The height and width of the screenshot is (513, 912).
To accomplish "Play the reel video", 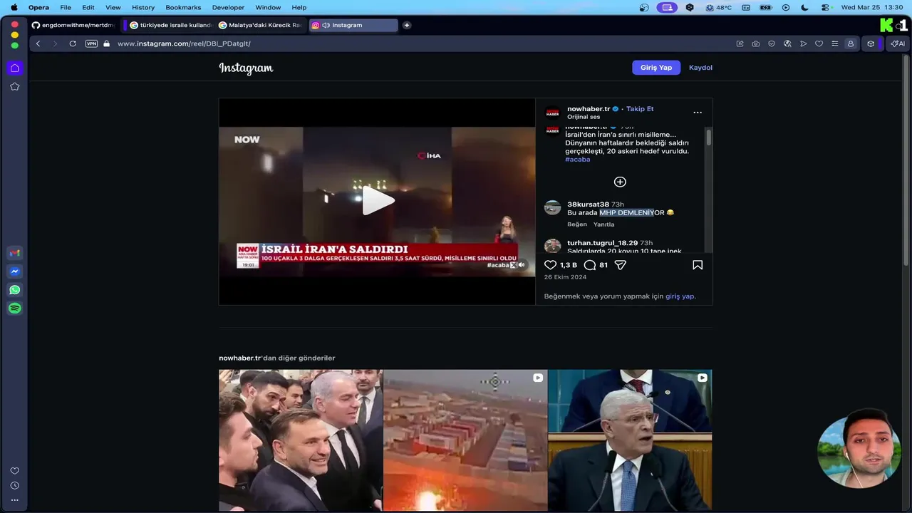I will pos(378,200).
